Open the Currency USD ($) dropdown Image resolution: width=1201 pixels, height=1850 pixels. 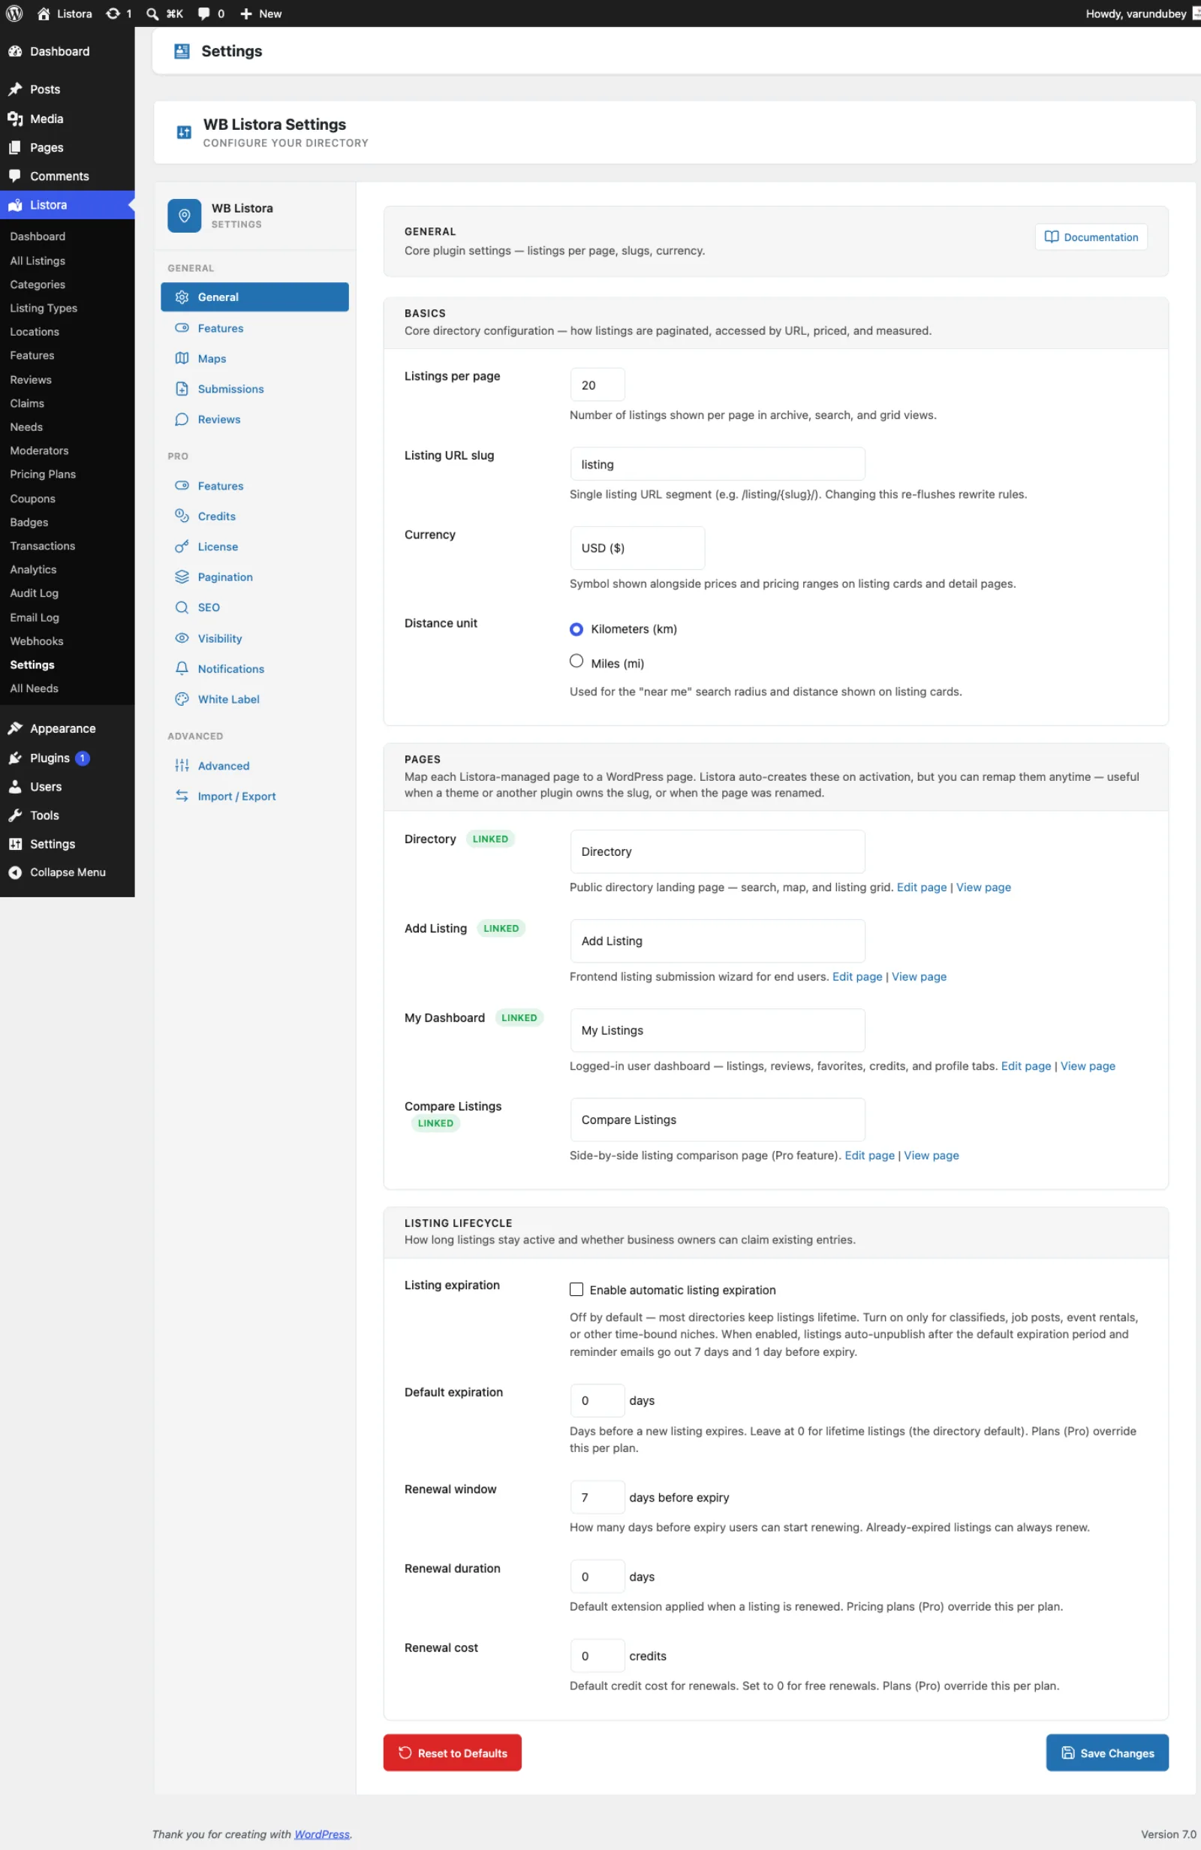[637, 548]
